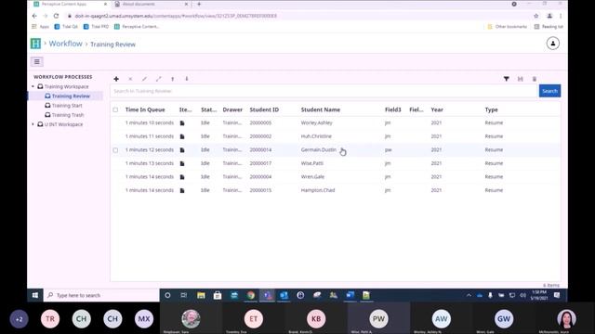
Task: Open Outlook from the taskbar
Action: pos(284,295)
